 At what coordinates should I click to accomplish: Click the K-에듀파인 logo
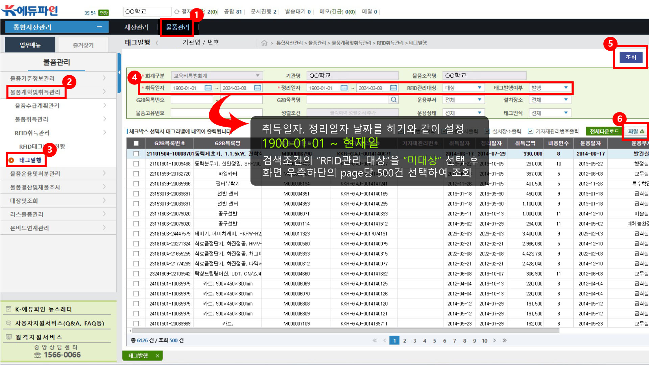point(30,11)
